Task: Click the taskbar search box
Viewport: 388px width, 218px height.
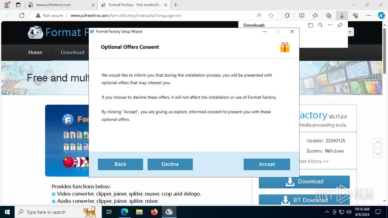Action: 58,212
